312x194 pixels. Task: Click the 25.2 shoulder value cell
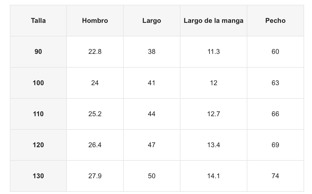pos(95,114)
